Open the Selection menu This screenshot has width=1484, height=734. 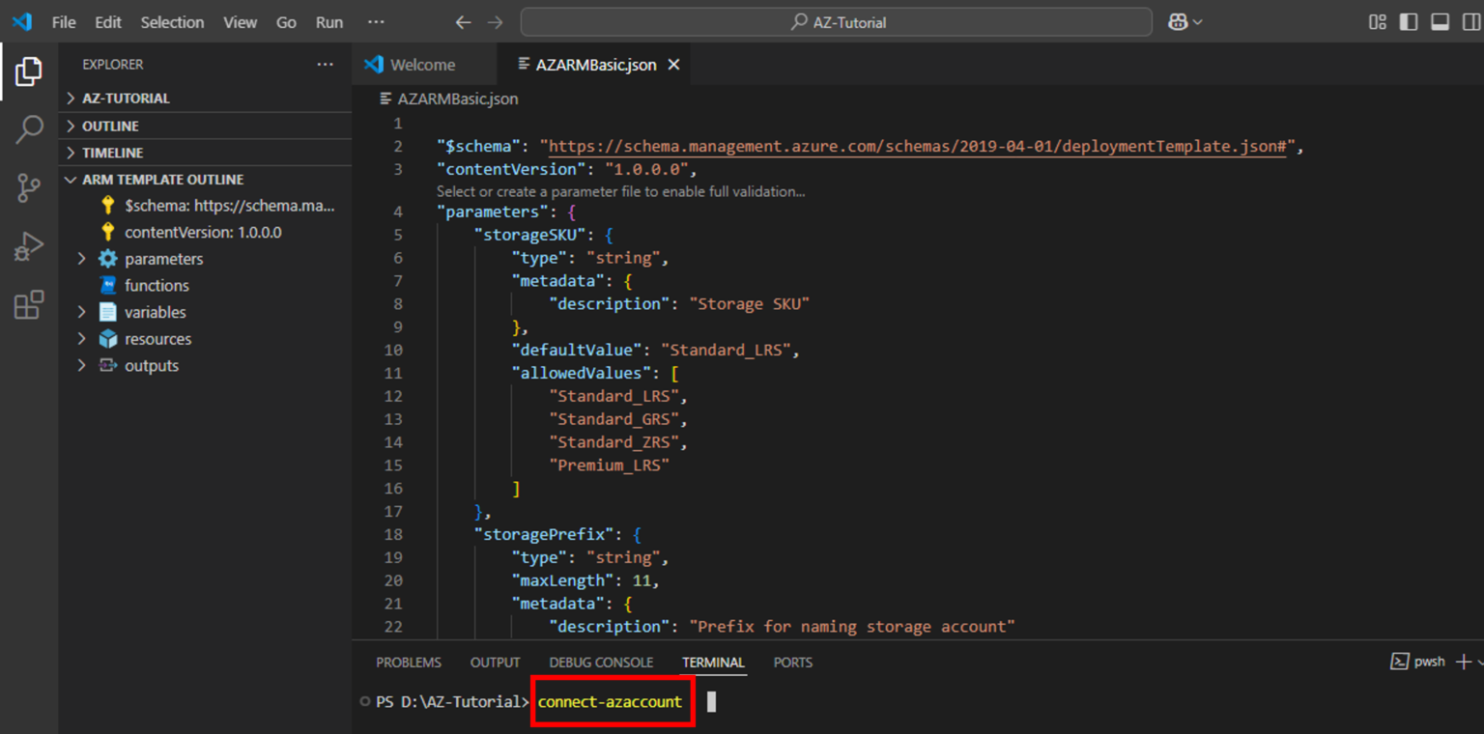[x=172, y=22]
